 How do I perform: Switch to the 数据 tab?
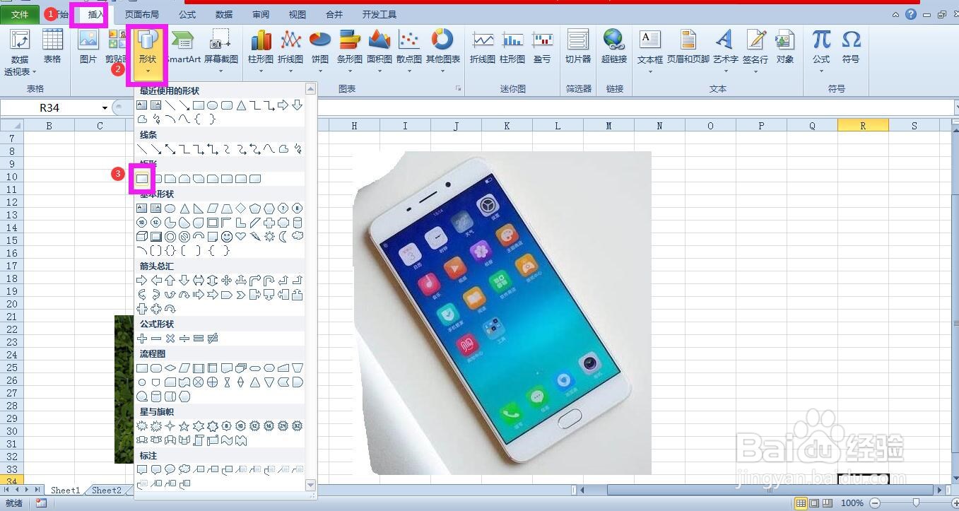click(x=224, y=14)
